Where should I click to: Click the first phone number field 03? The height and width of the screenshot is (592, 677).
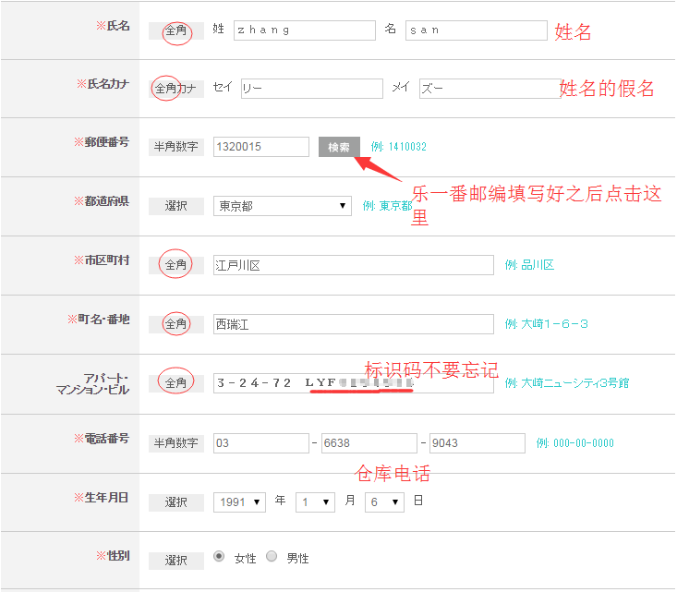(x=260, y=443)
